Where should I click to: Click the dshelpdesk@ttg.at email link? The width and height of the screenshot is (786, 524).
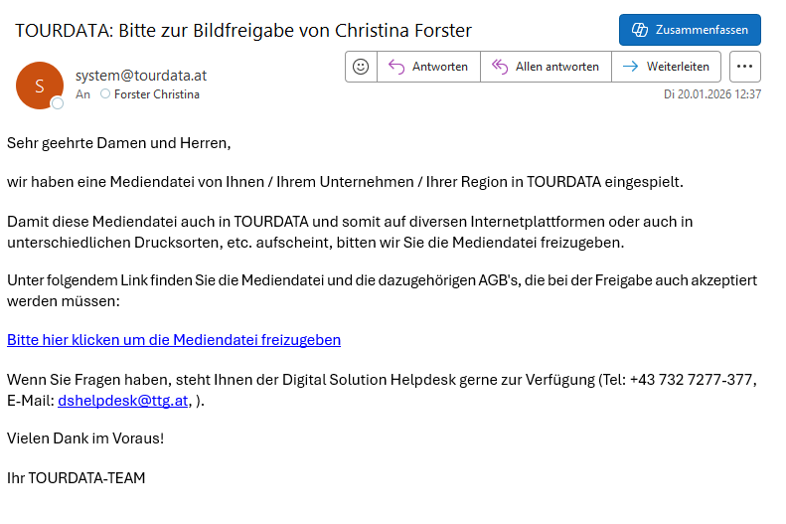(123, 401)
